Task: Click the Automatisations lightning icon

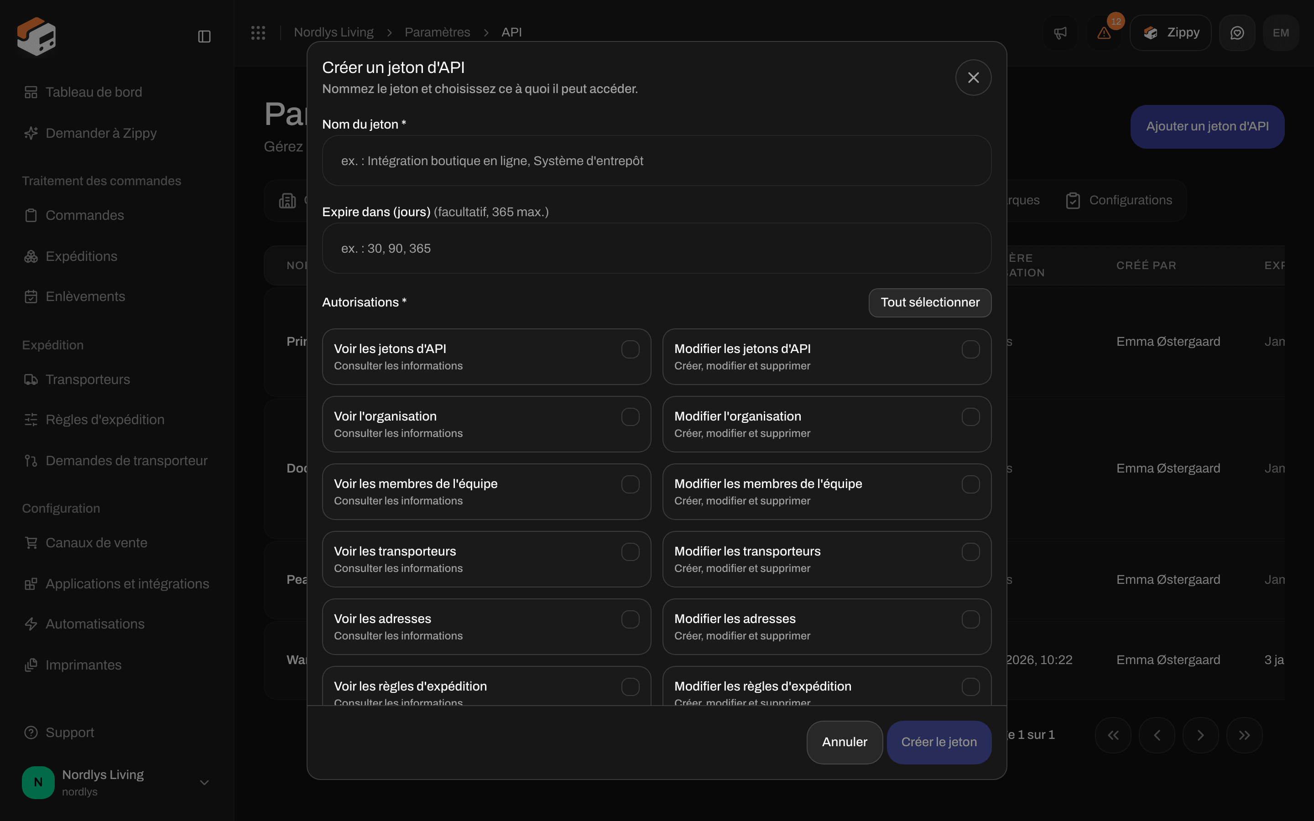Action: (31, 624)
